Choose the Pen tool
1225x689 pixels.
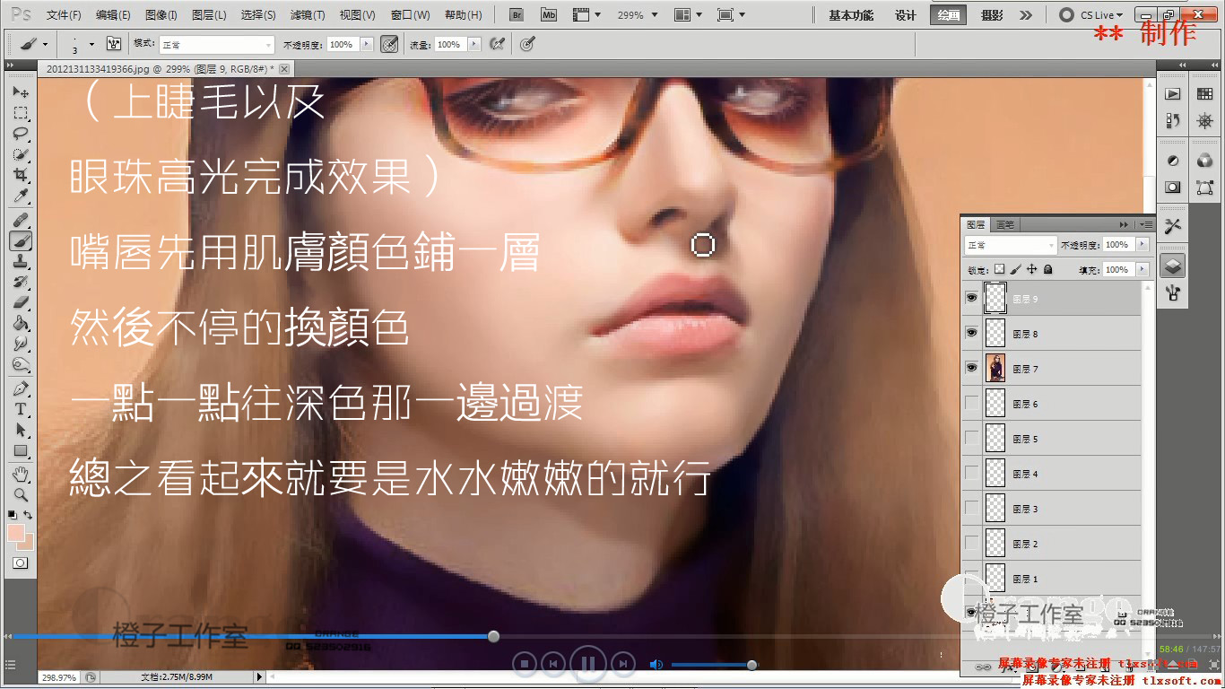[21, 388]
